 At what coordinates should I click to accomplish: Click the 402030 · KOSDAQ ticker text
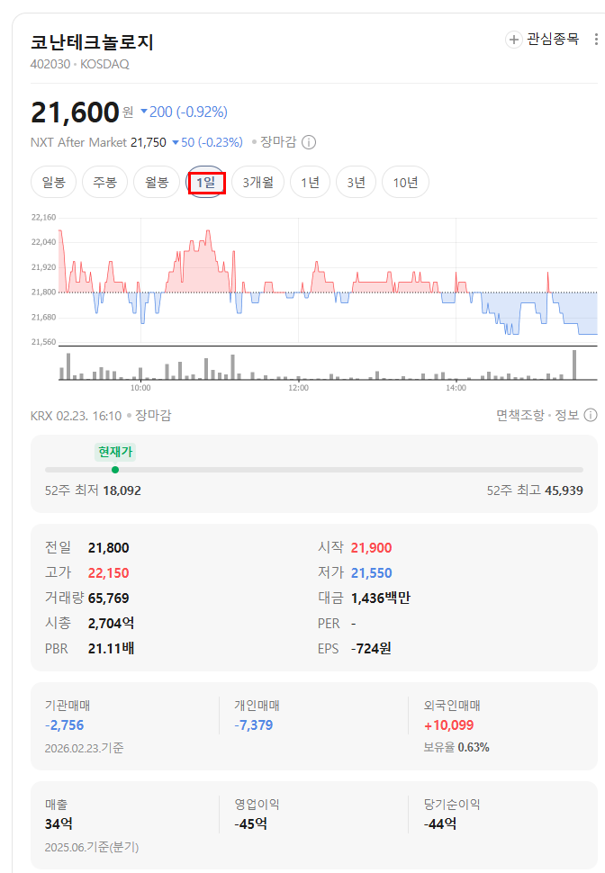79,64
